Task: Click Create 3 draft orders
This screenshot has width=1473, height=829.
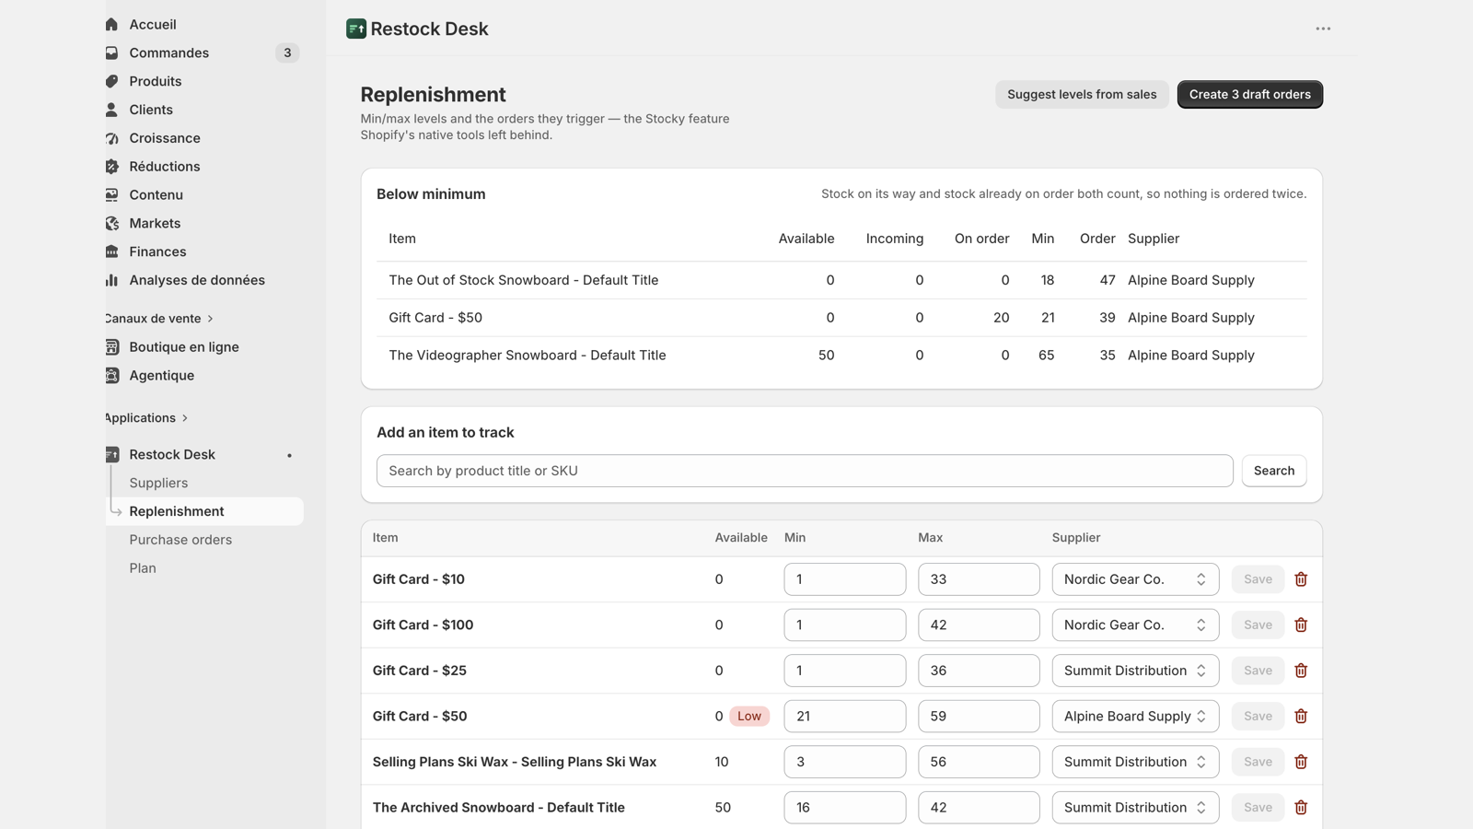Action: pos(1250,95)
